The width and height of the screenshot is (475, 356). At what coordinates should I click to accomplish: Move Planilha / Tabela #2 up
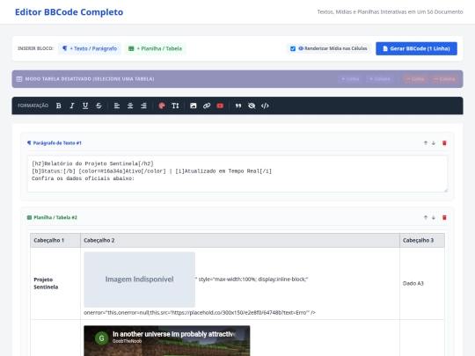click(426, 217)
